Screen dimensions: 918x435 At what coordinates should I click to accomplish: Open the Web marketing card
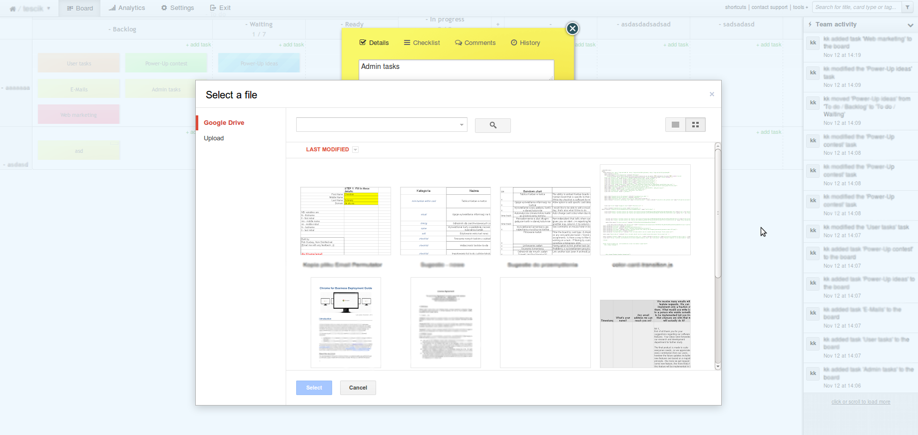pos(79,115)
